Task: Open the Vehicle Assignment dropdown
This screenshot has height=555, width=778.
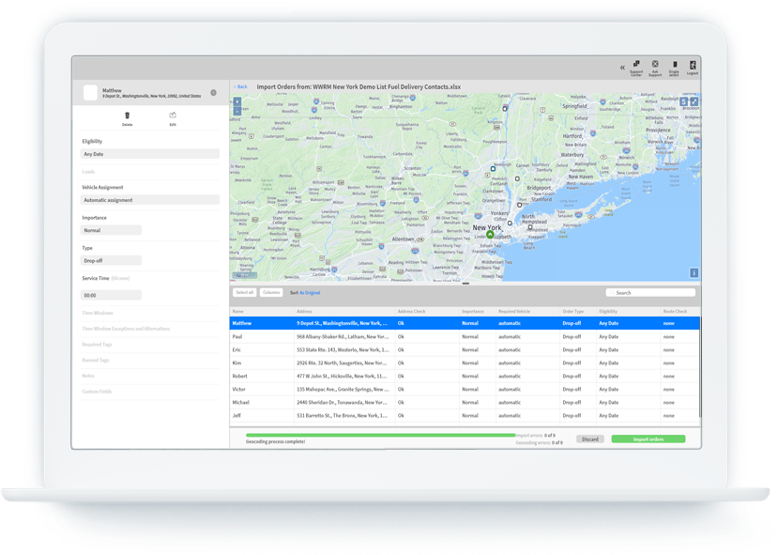Action: (150, 200)
